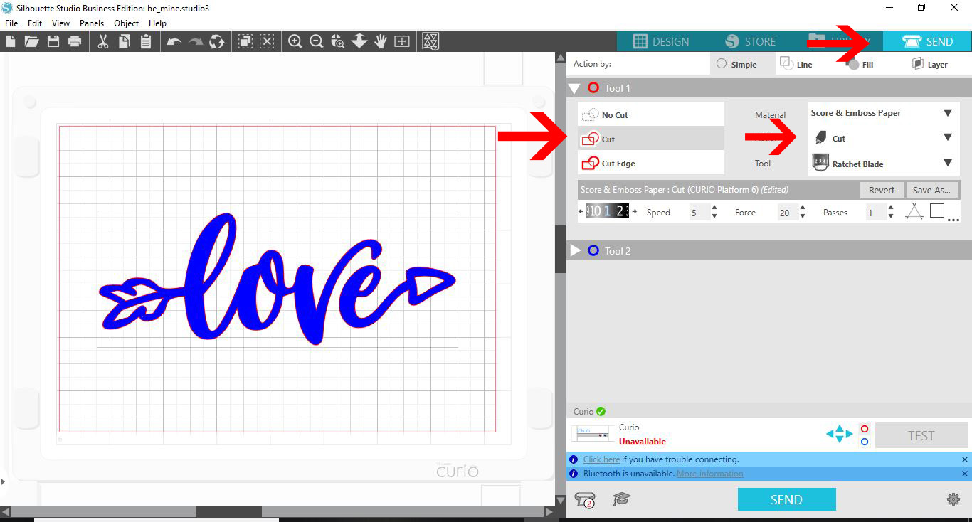Switch Action by to Layer

pos(929,64)
